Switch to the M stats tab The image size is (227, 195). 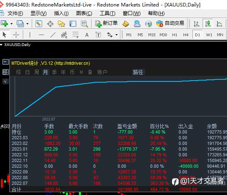(x=81, y=72)
